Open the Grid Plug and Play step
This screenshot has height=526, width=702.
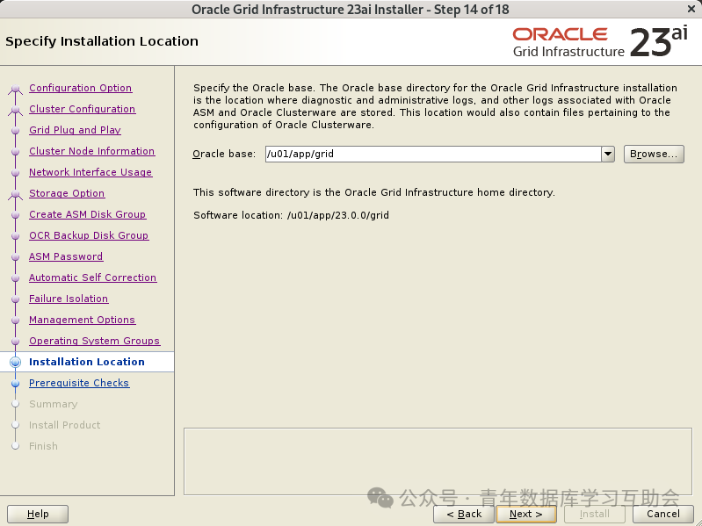point(75,130)
